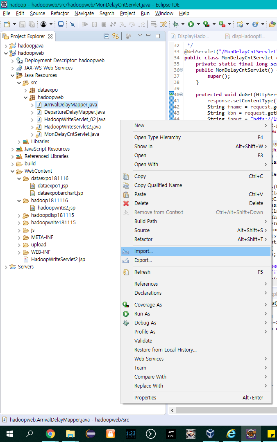This screenshot has height=442, width=277.
Task: Open the Refactor menu in menu bar
Action: (x=60, y=13)
